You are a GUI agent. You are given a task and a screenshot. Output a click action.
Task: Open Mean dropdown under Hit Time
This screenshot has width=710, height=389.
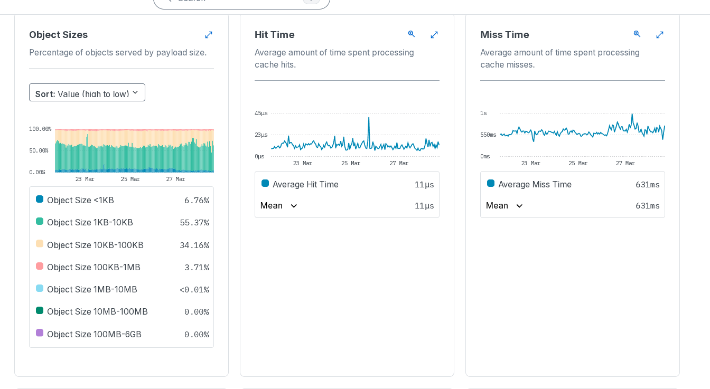pyautogui.click(x=279, y=206)
